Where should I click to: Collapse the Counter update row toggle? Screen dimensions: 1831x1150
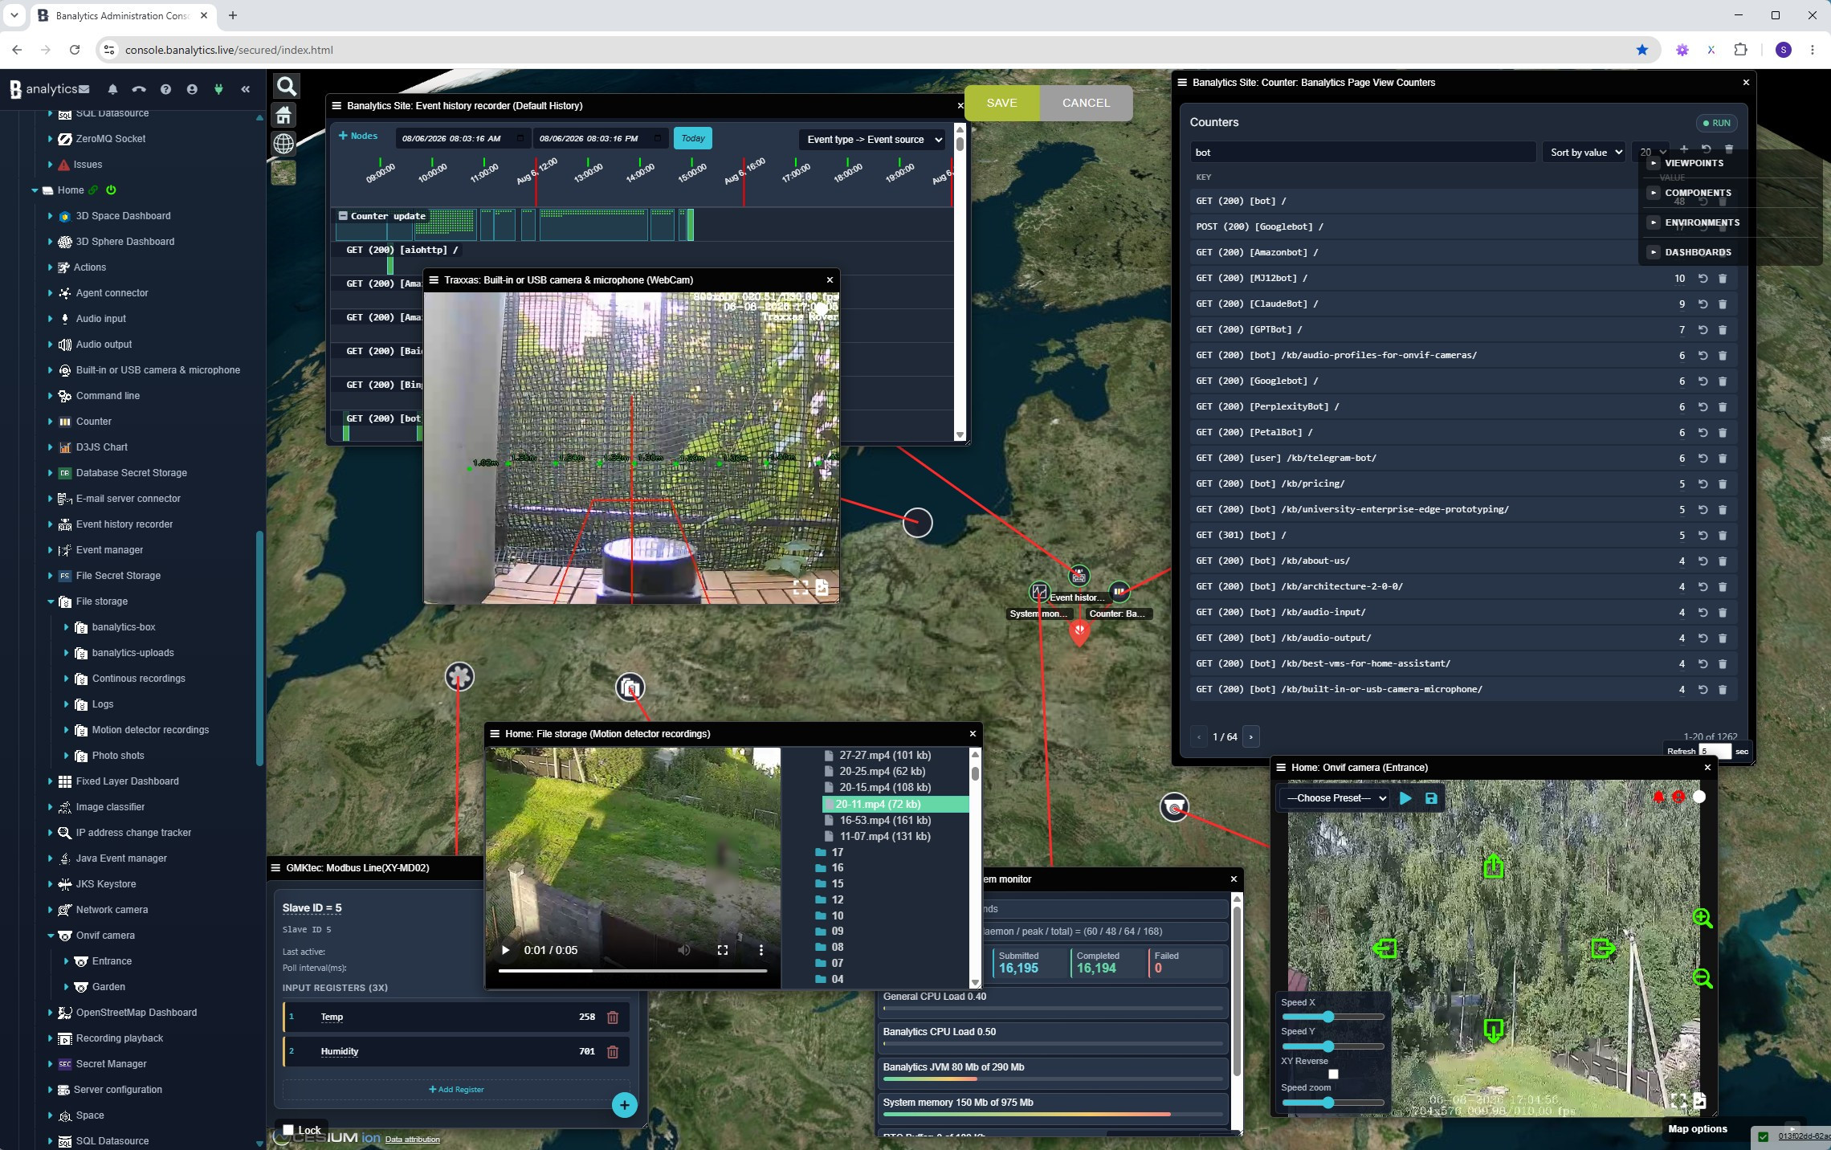[x=343, y=216]
